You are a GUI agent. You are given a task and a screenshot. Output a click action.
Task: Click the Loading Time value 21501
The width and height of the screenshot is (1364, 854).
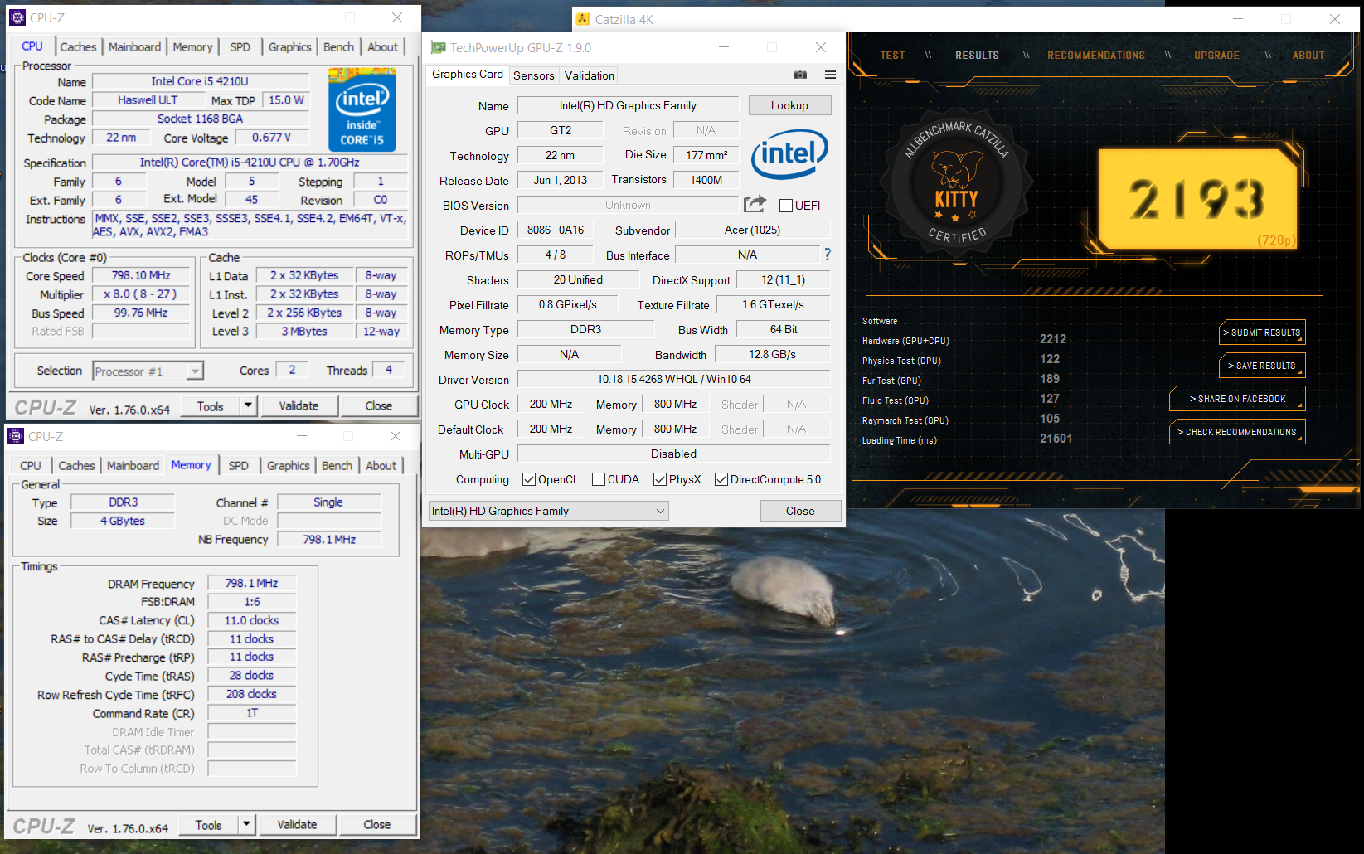tap(1056, 439)
